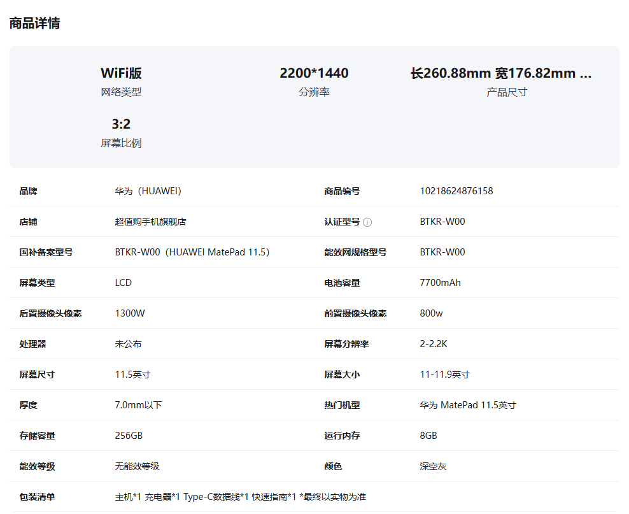Screen dimensions: 629x514
Task: Click the BTKR-W00 value beside 能效网规格型号
Action: pos(442,252)
